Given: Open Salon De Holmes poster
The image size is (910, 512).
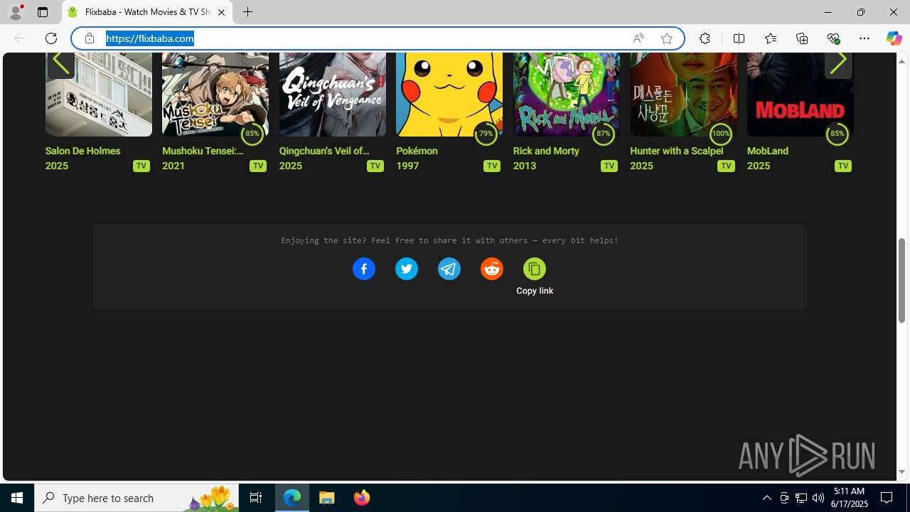Looking at the screenshot, I should pos(98,94).
